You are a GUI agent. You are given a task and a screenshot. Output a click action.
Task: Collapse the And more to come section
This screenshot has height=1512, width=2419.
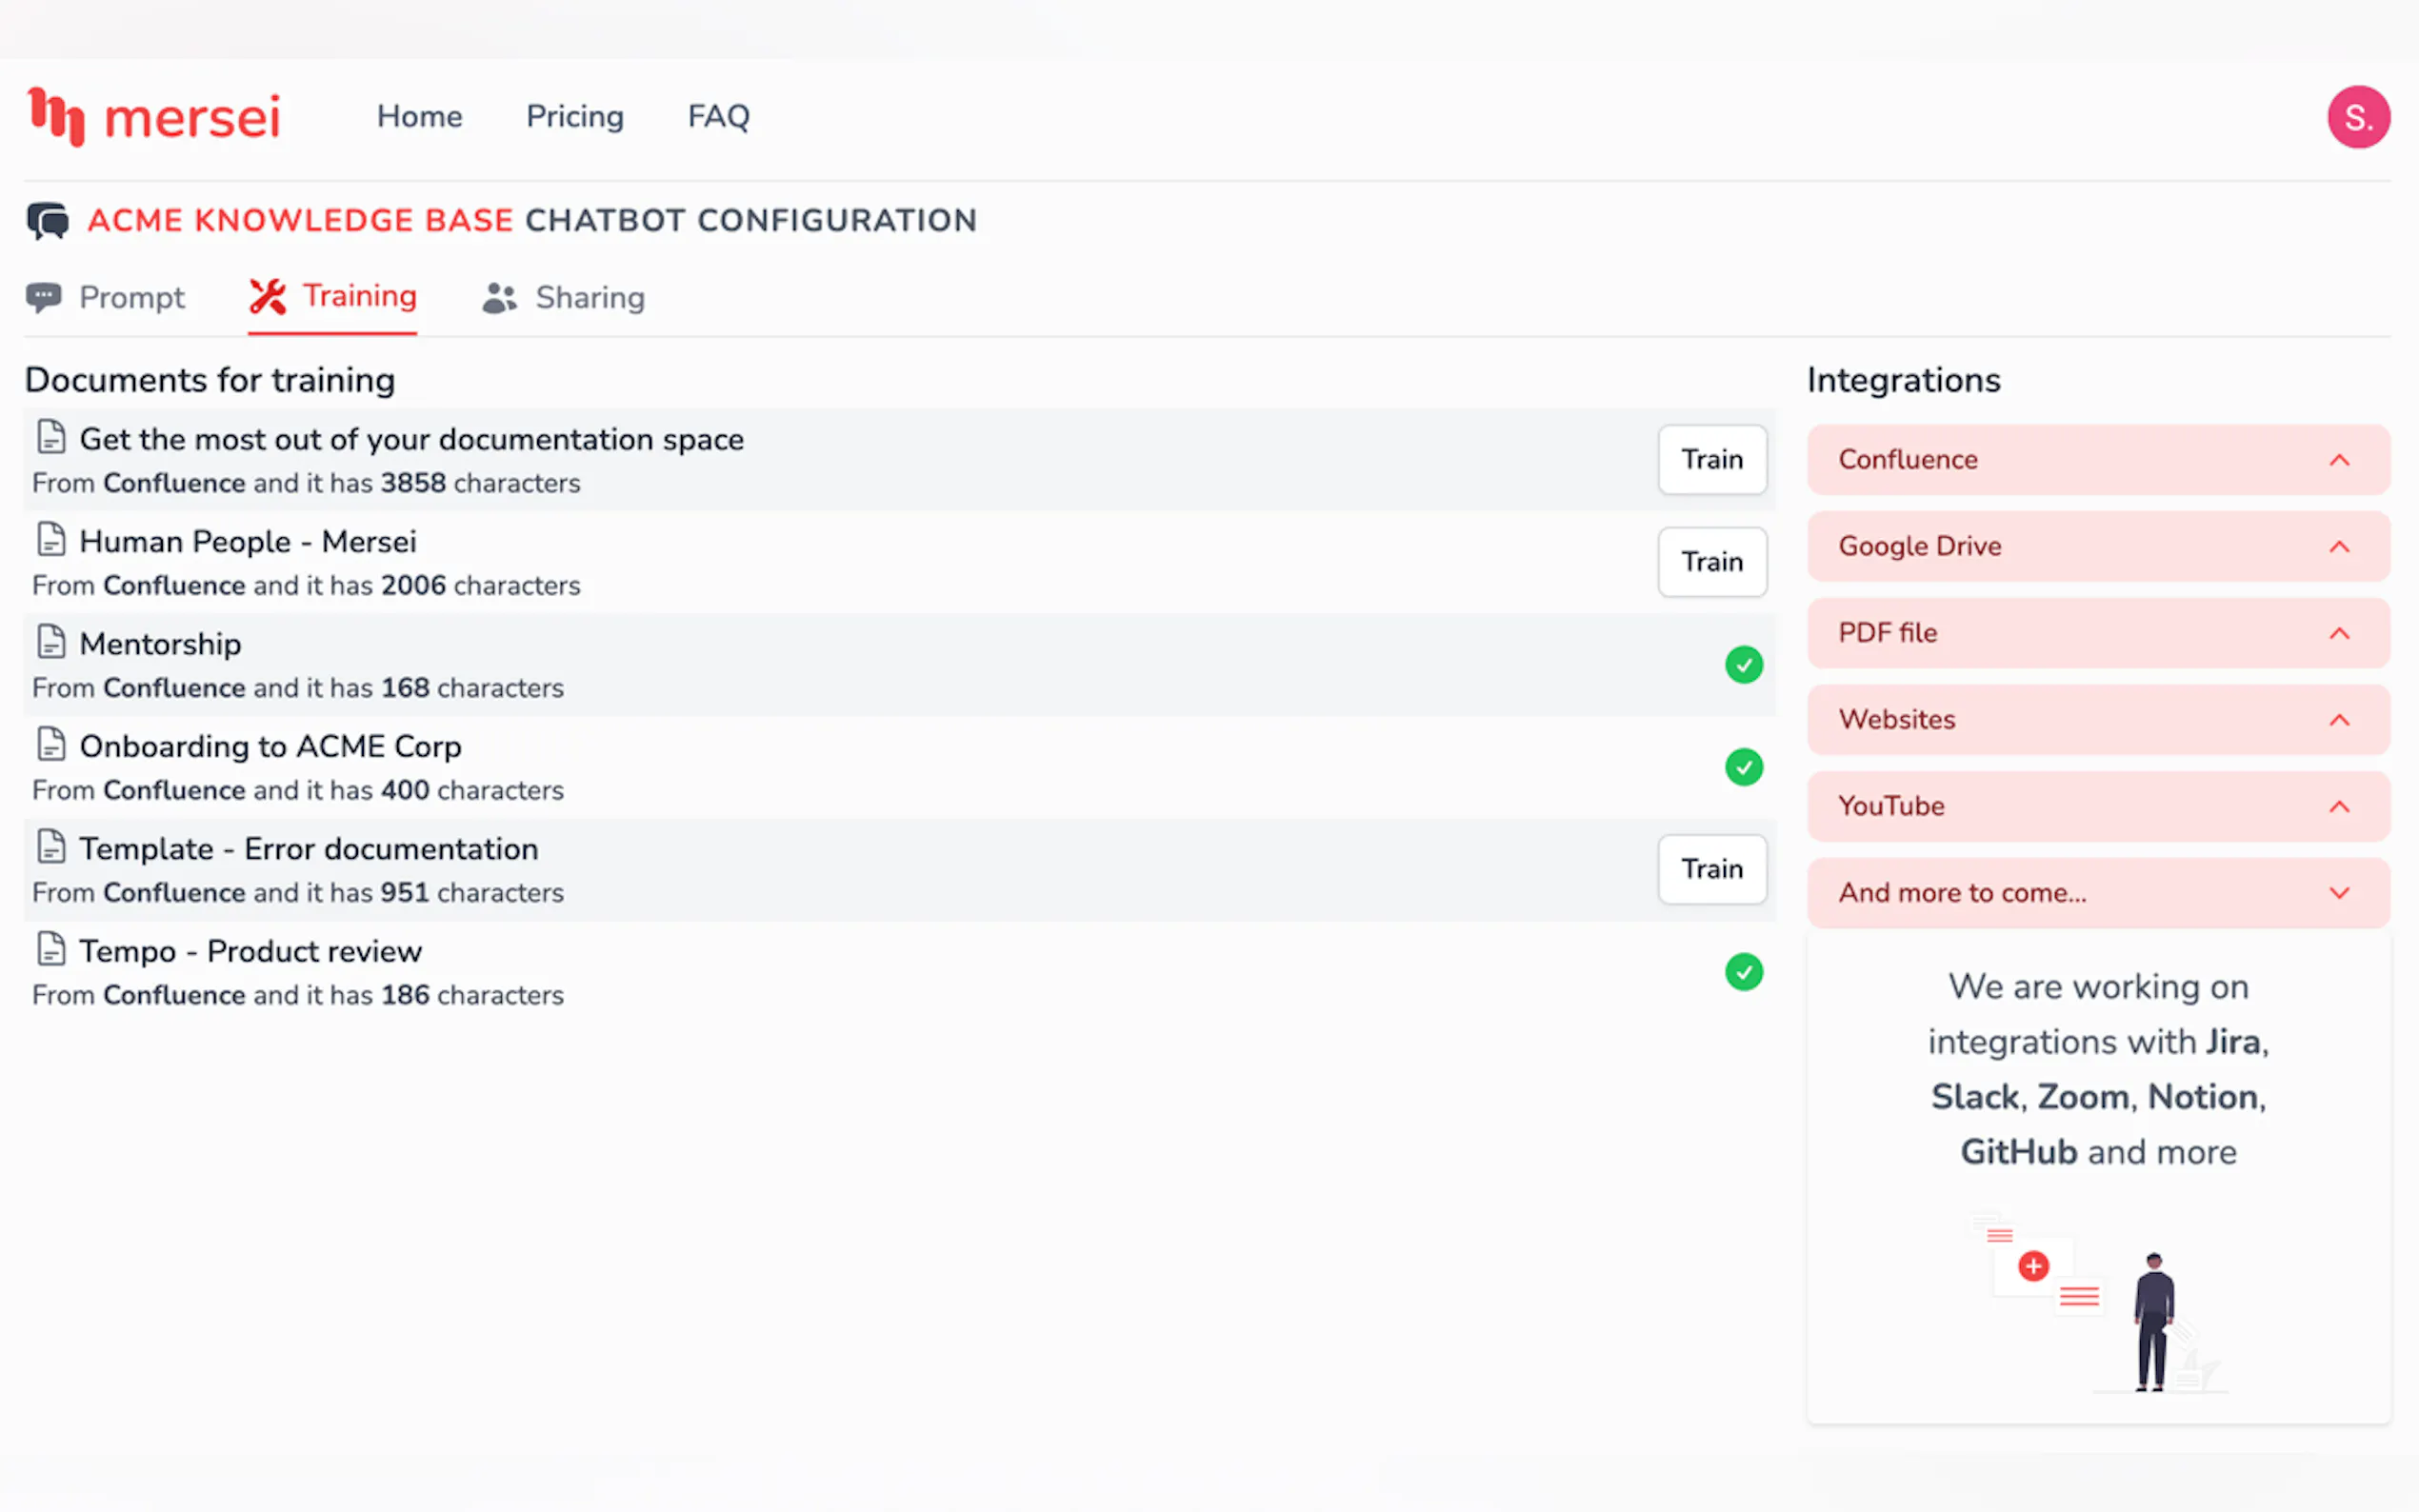coord(2098,893)
